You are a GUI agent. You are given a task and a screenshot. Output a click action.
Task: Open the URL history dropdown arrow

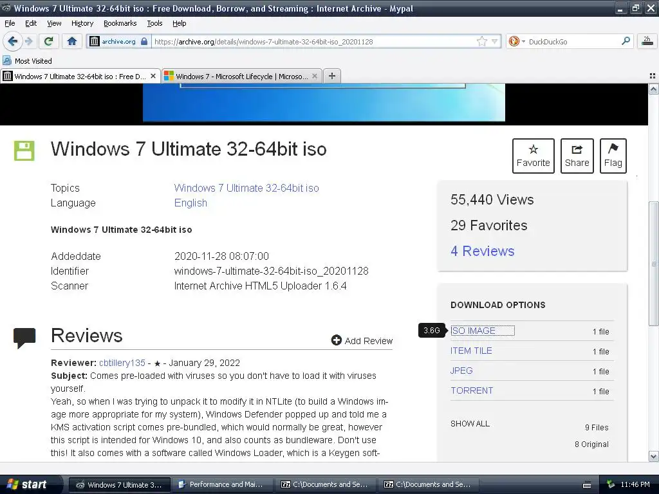(495, 41)
